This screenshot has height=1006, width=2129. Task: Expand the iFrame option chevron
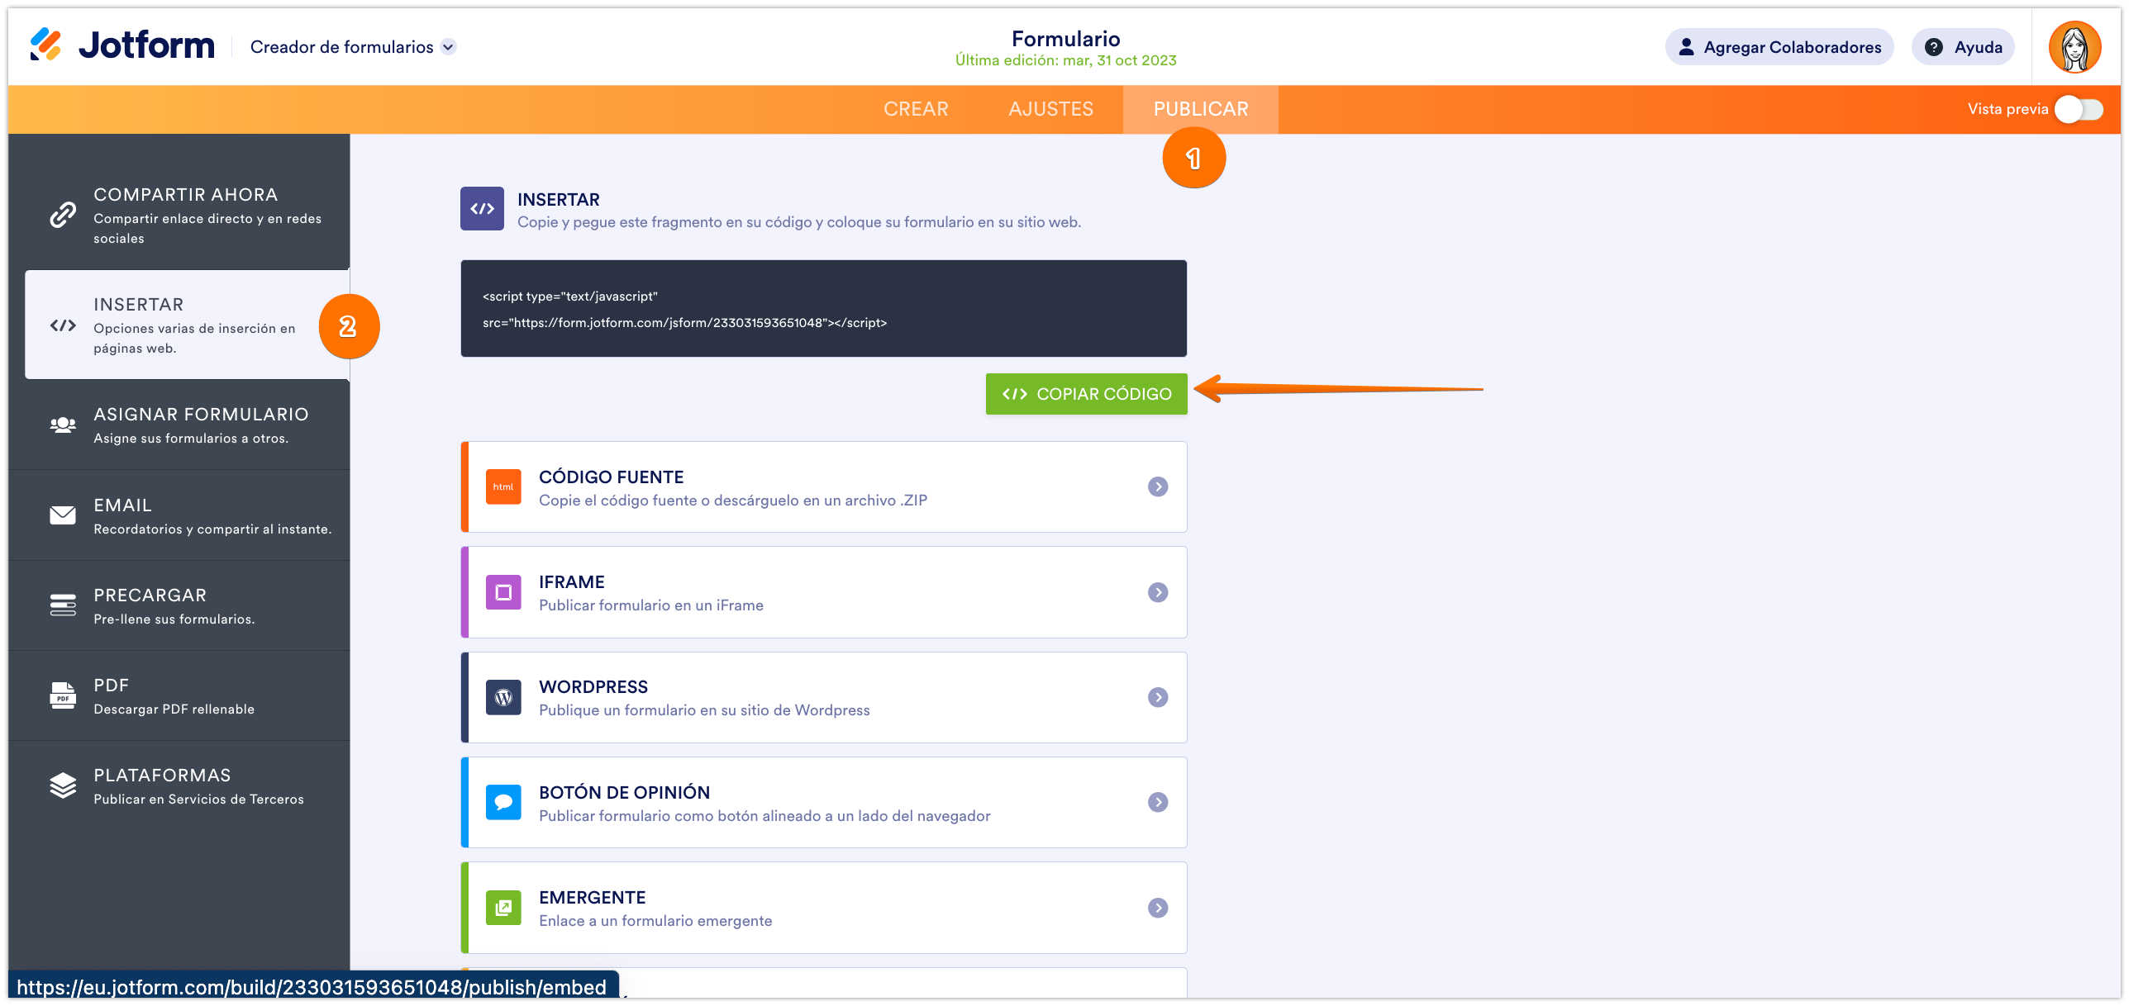1158,592
